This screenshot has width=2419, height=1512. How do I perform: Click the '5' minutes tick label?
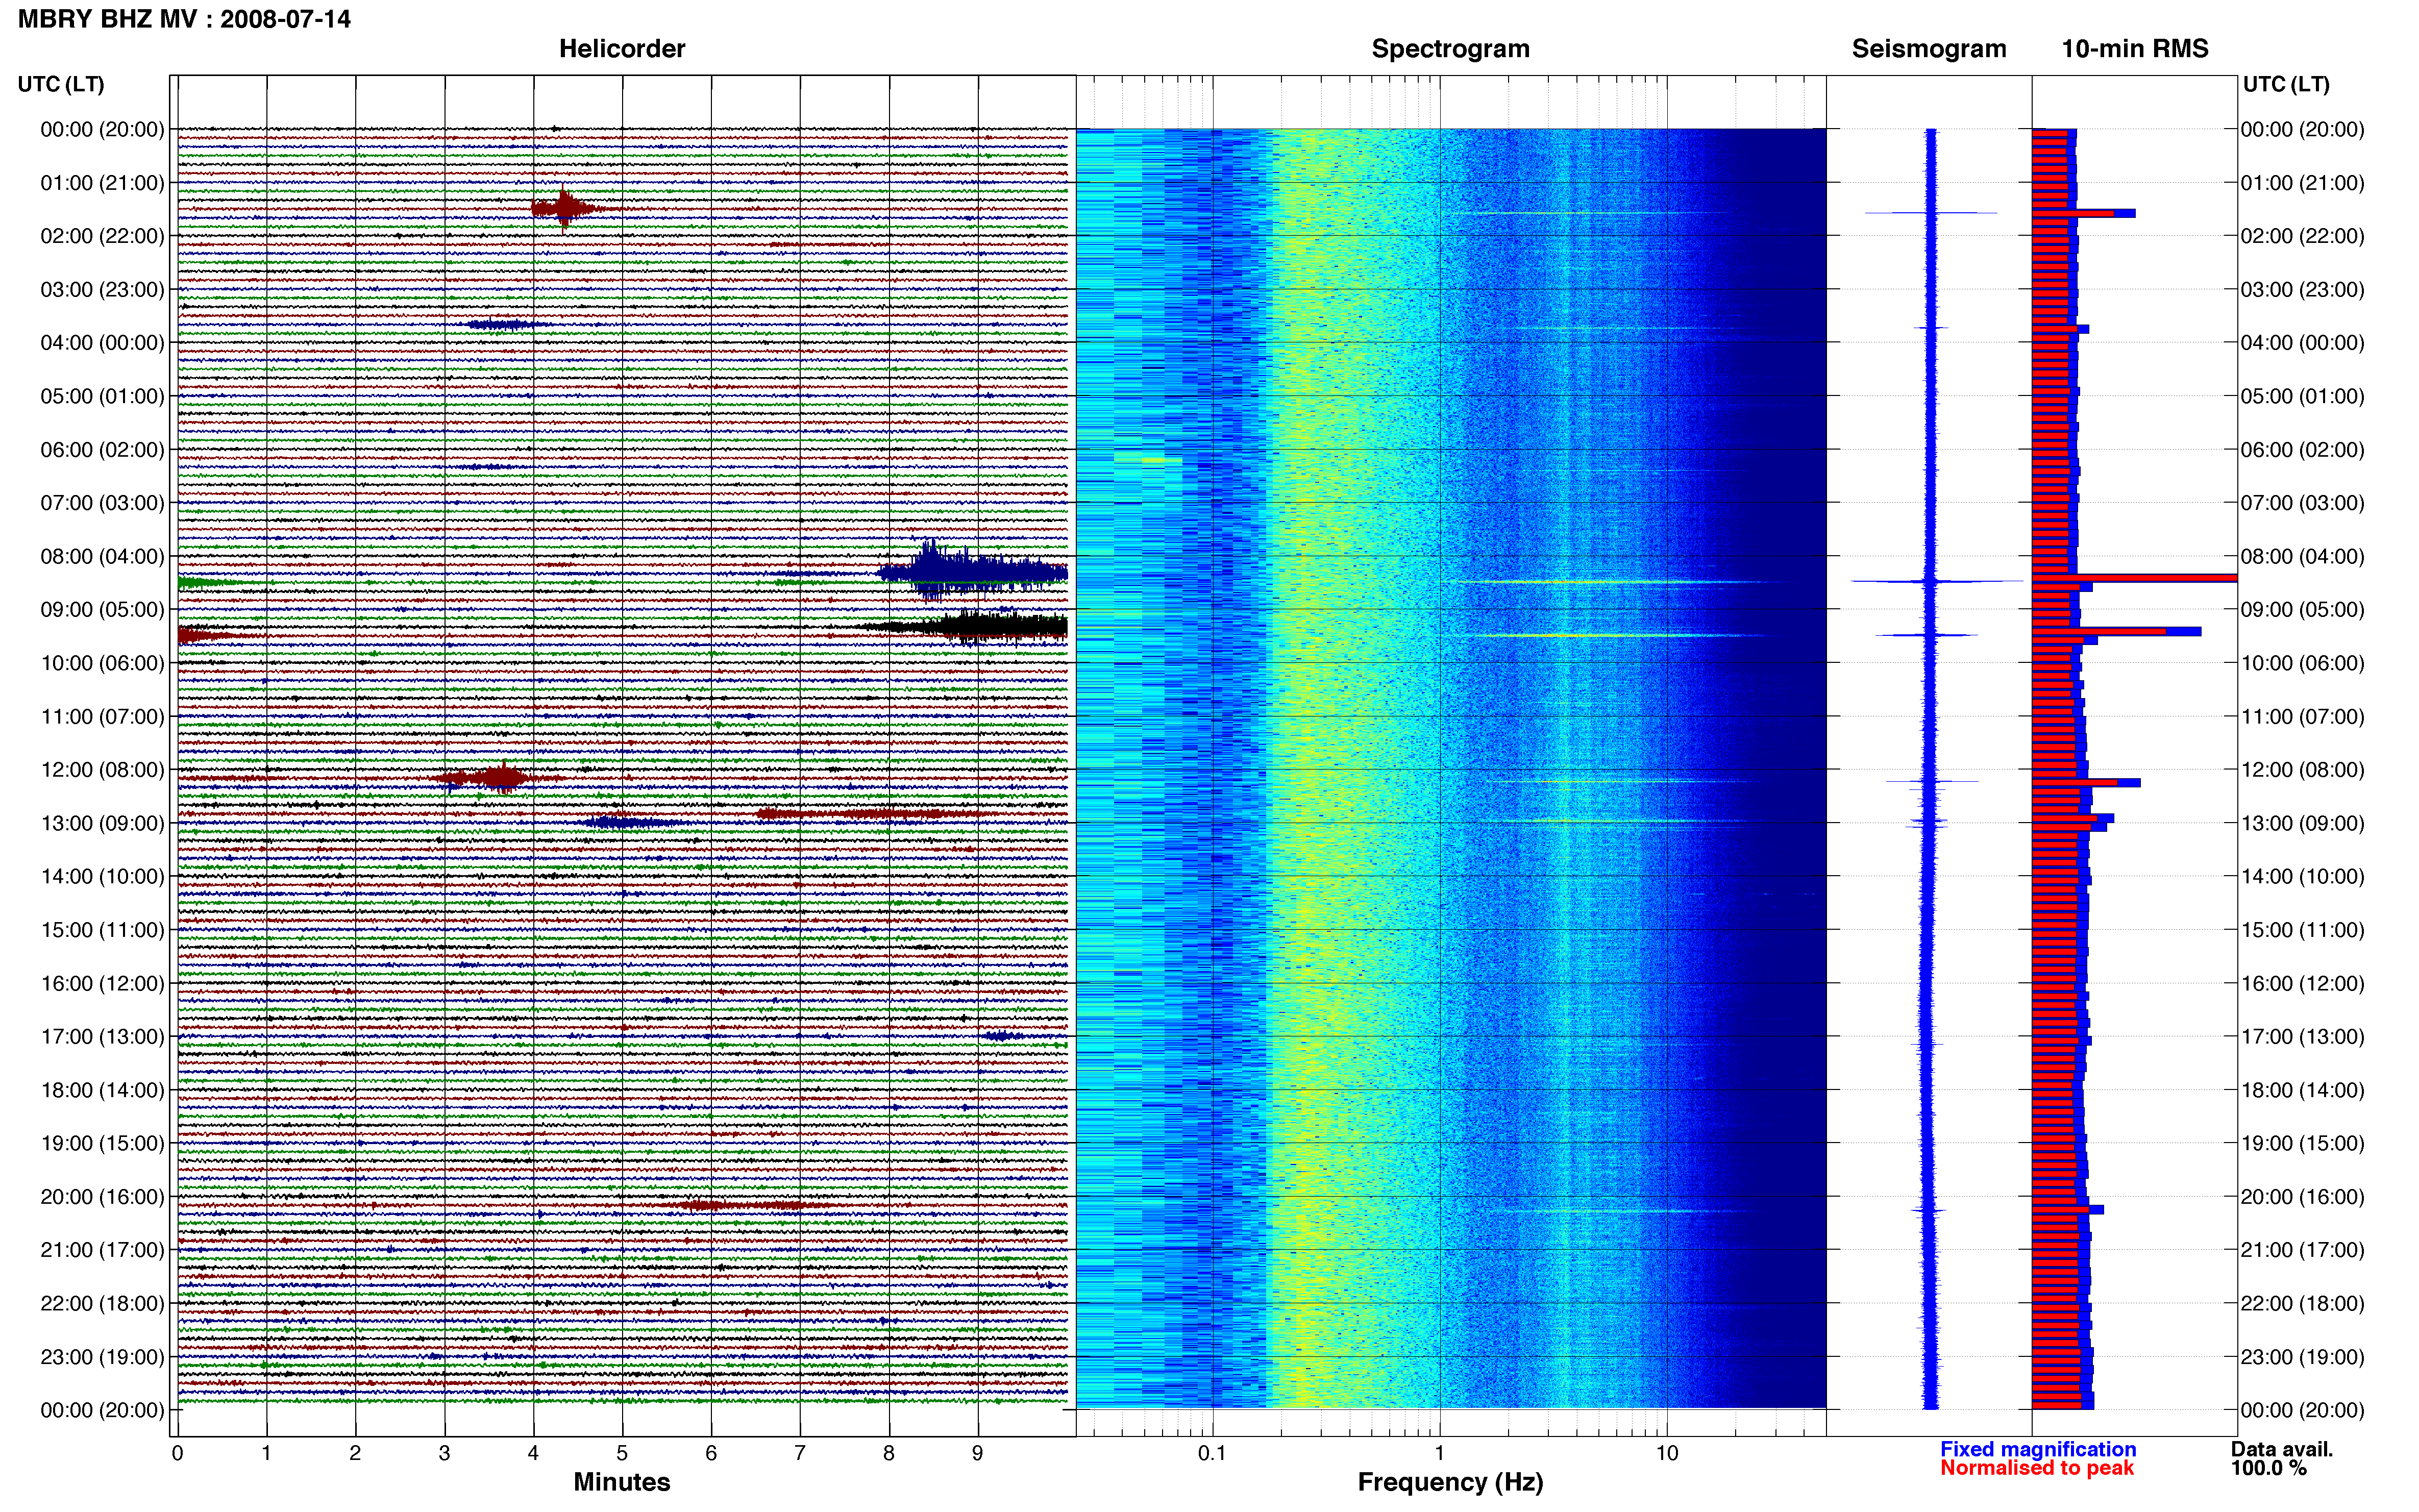622,1453
